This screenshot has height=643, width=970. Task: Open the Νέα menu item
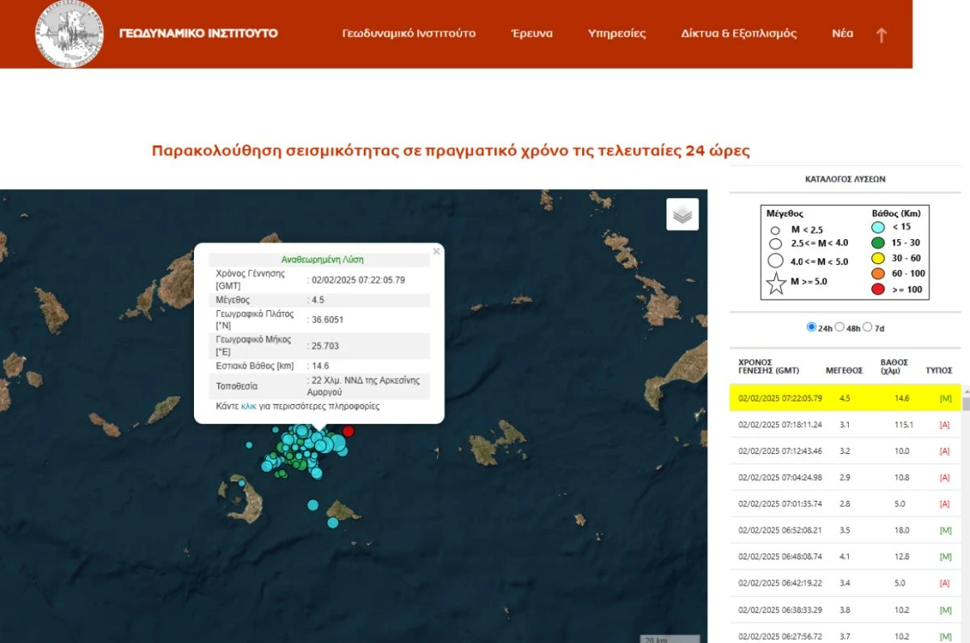pyautogui.click(x=842, y=33)
